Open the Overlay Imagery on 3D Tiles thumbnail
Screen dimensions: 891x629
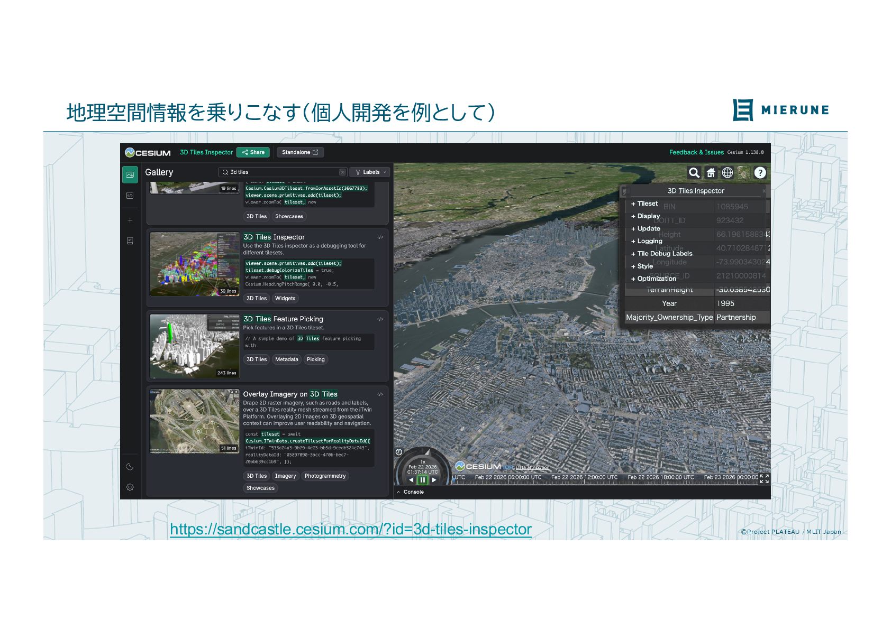(195, 421)
